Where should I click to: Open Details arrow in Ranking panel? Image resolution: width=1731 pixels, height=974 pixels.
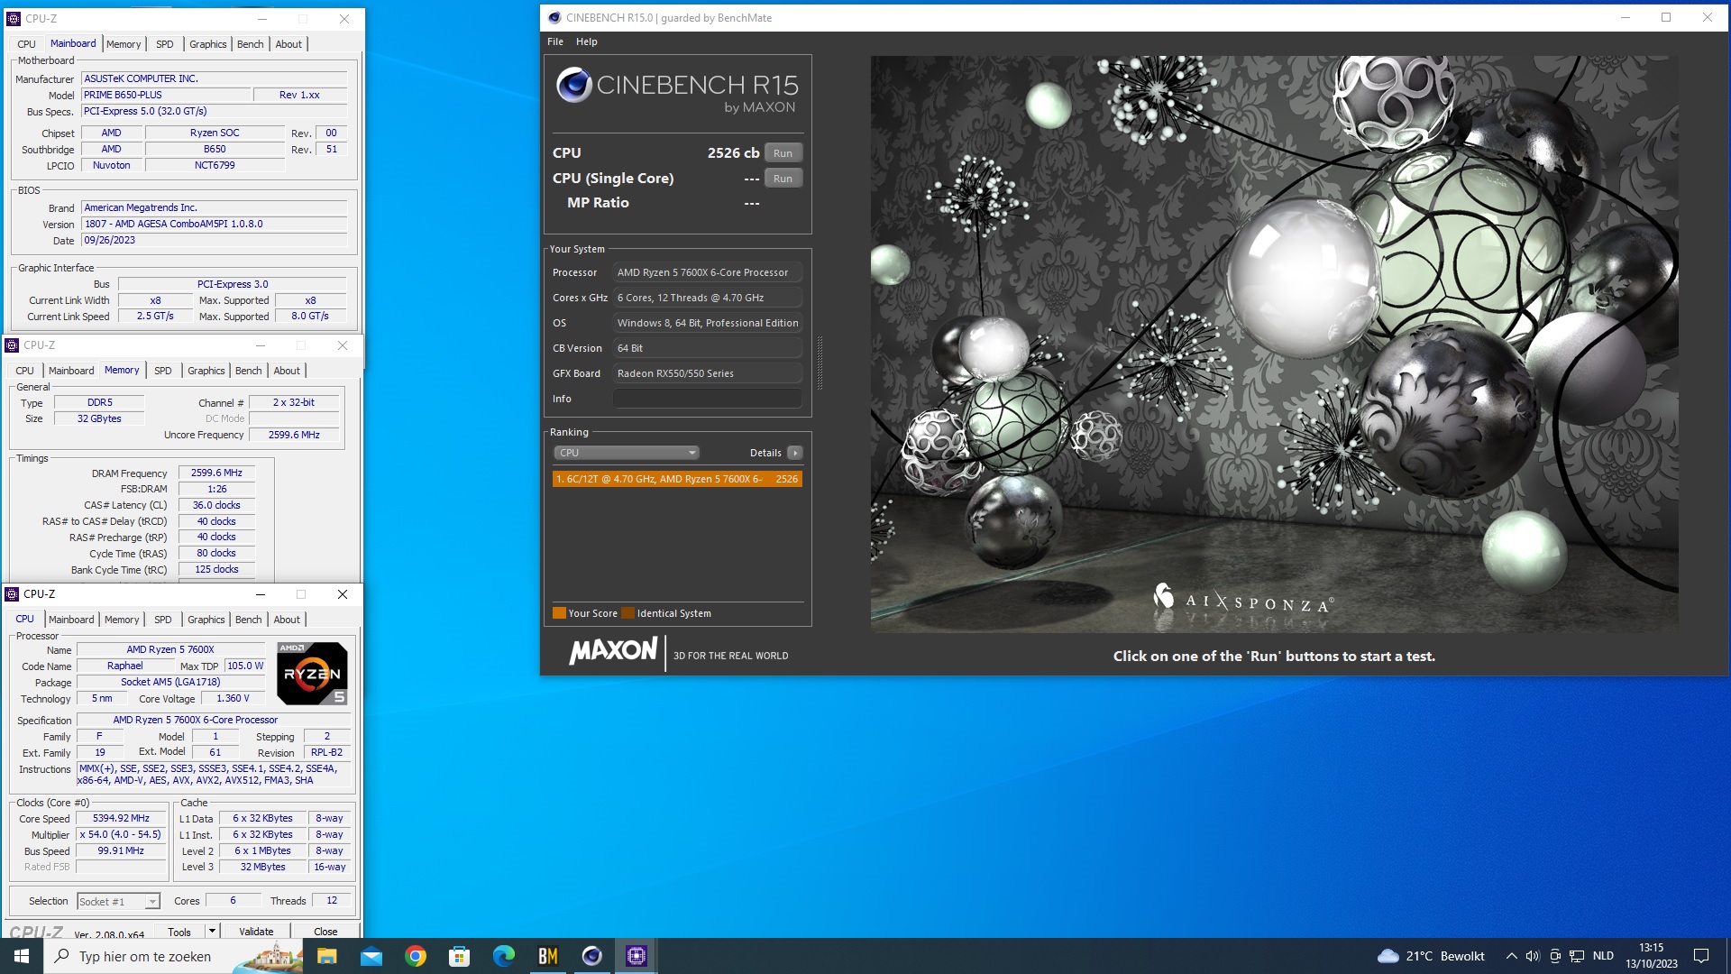coord(794,453)
